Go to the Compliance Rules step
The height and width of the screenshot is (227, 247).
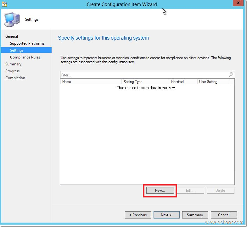pyautogui.click(x=25, y=57)
